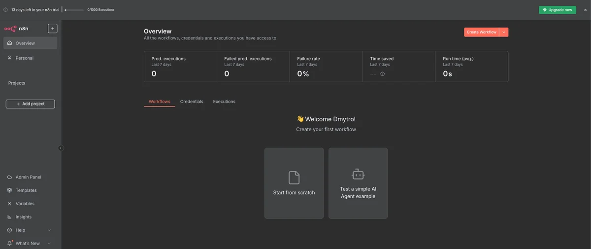
Task: Open the Failure rate stat card
Action: coord(326,67)
